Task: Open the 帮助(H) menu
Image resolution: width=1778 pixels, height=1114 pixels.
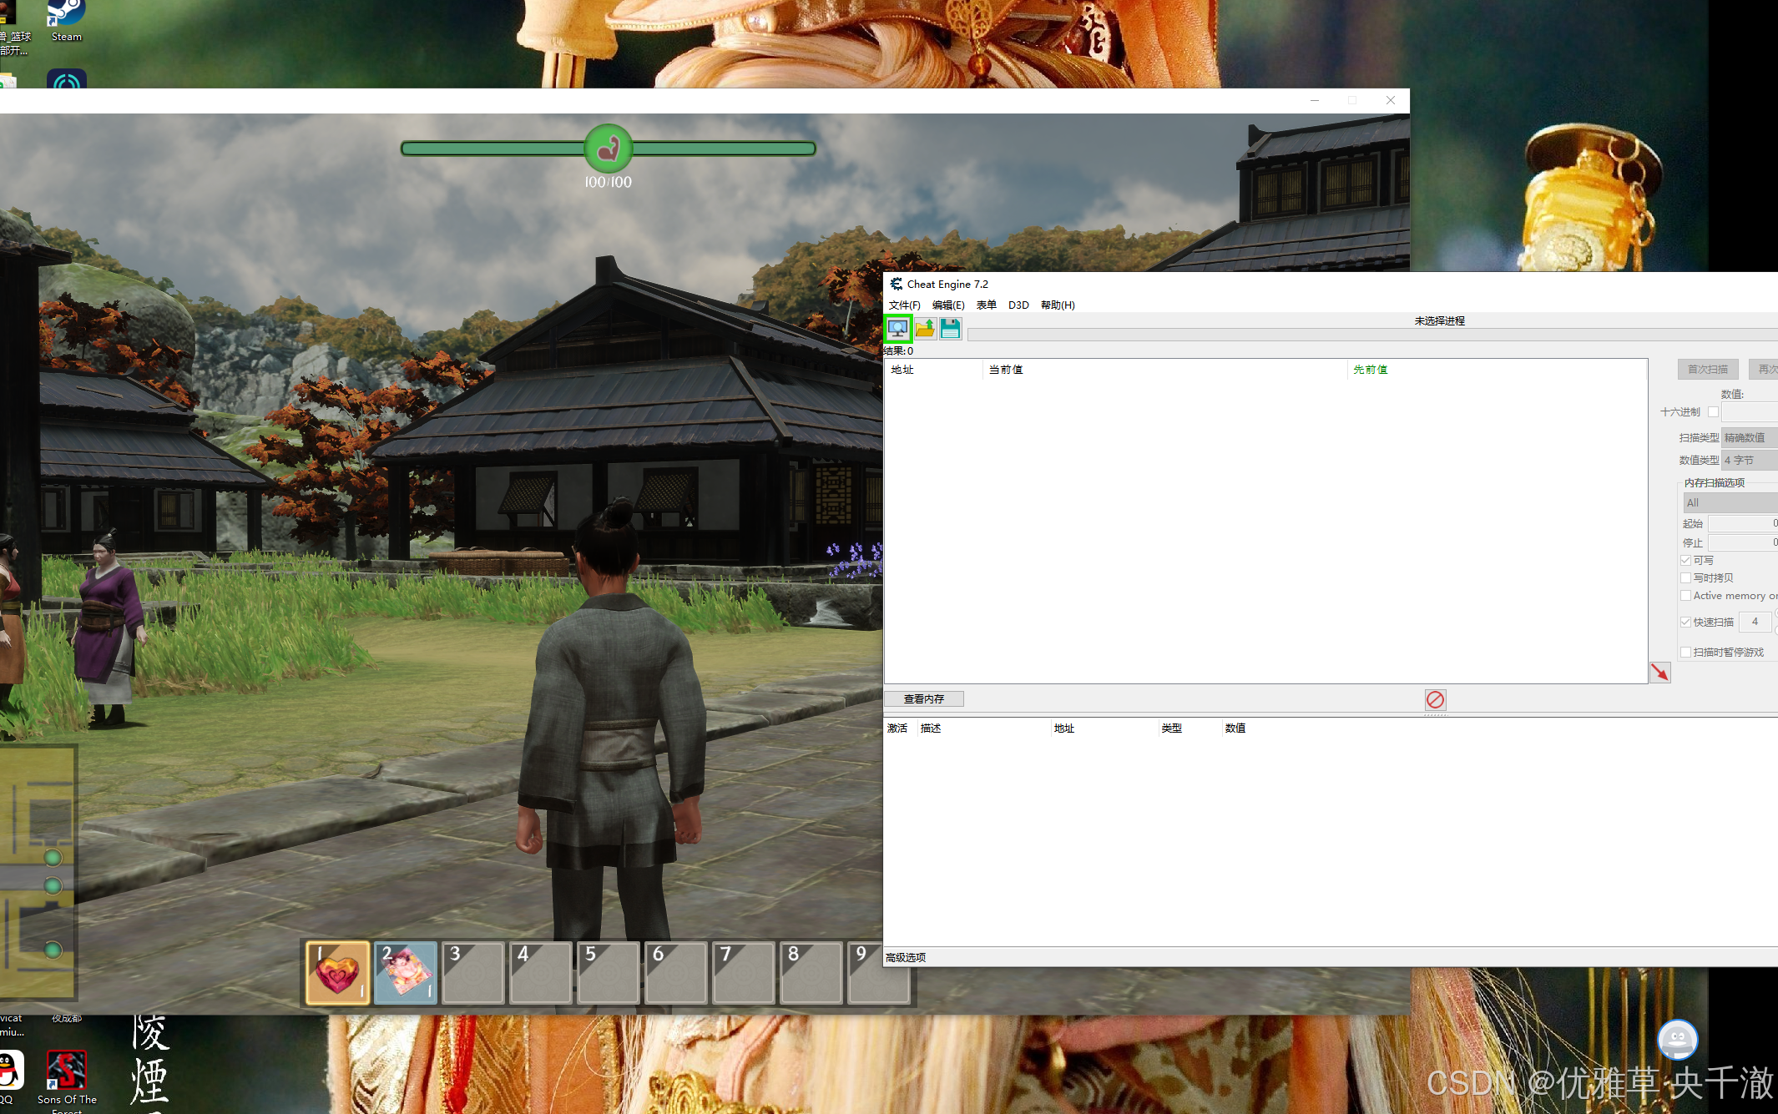Action: [1057, 305]
